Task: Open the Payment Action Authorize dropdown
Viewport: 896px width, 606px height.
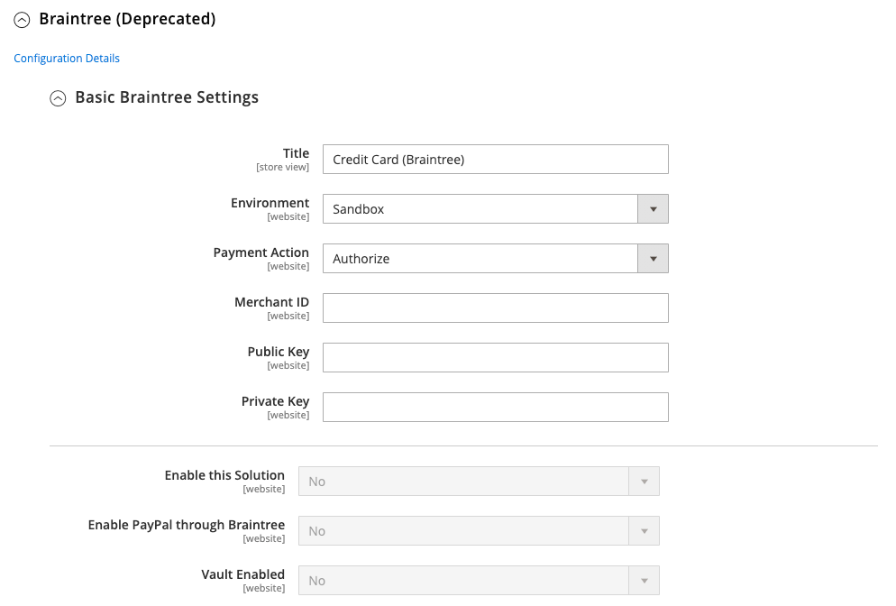Action: (496, 259)
